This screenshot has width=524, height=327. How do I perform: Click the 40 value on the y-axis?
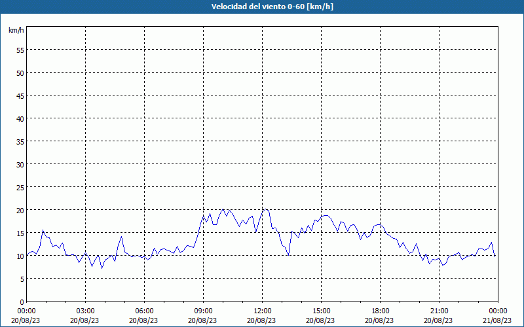click(x=20, y=119)
